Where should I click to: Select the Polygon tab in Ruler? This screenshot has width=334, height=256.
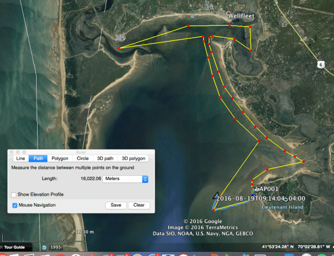[60, 159]
